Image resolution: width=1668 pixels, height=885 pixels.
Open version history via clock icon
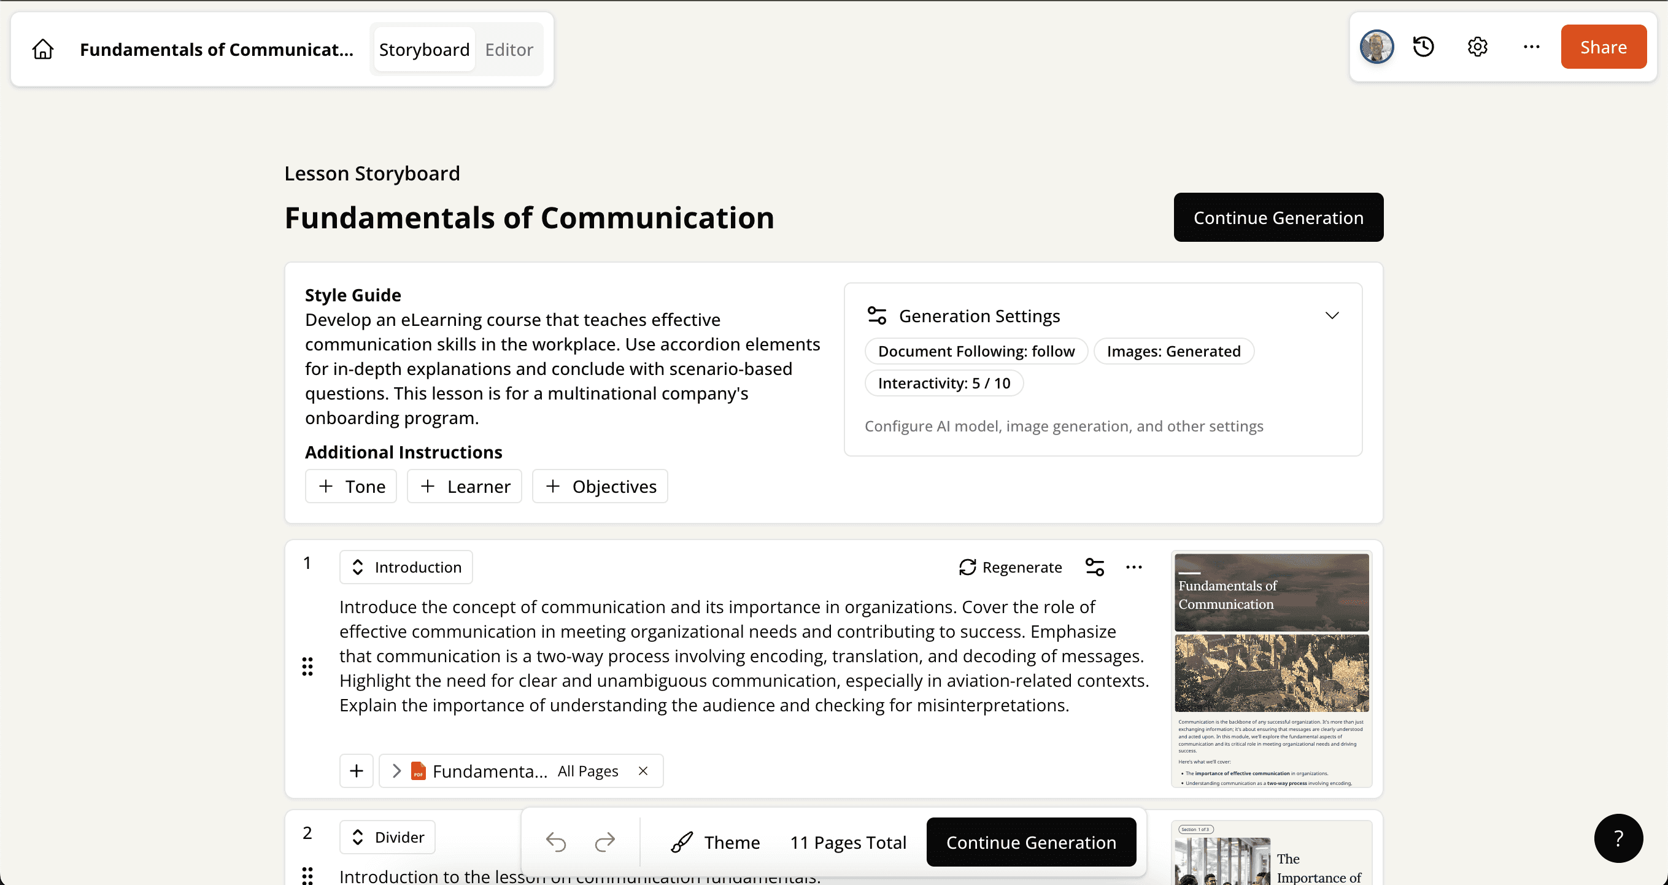pyautogui.click(x=1423, y=46)
